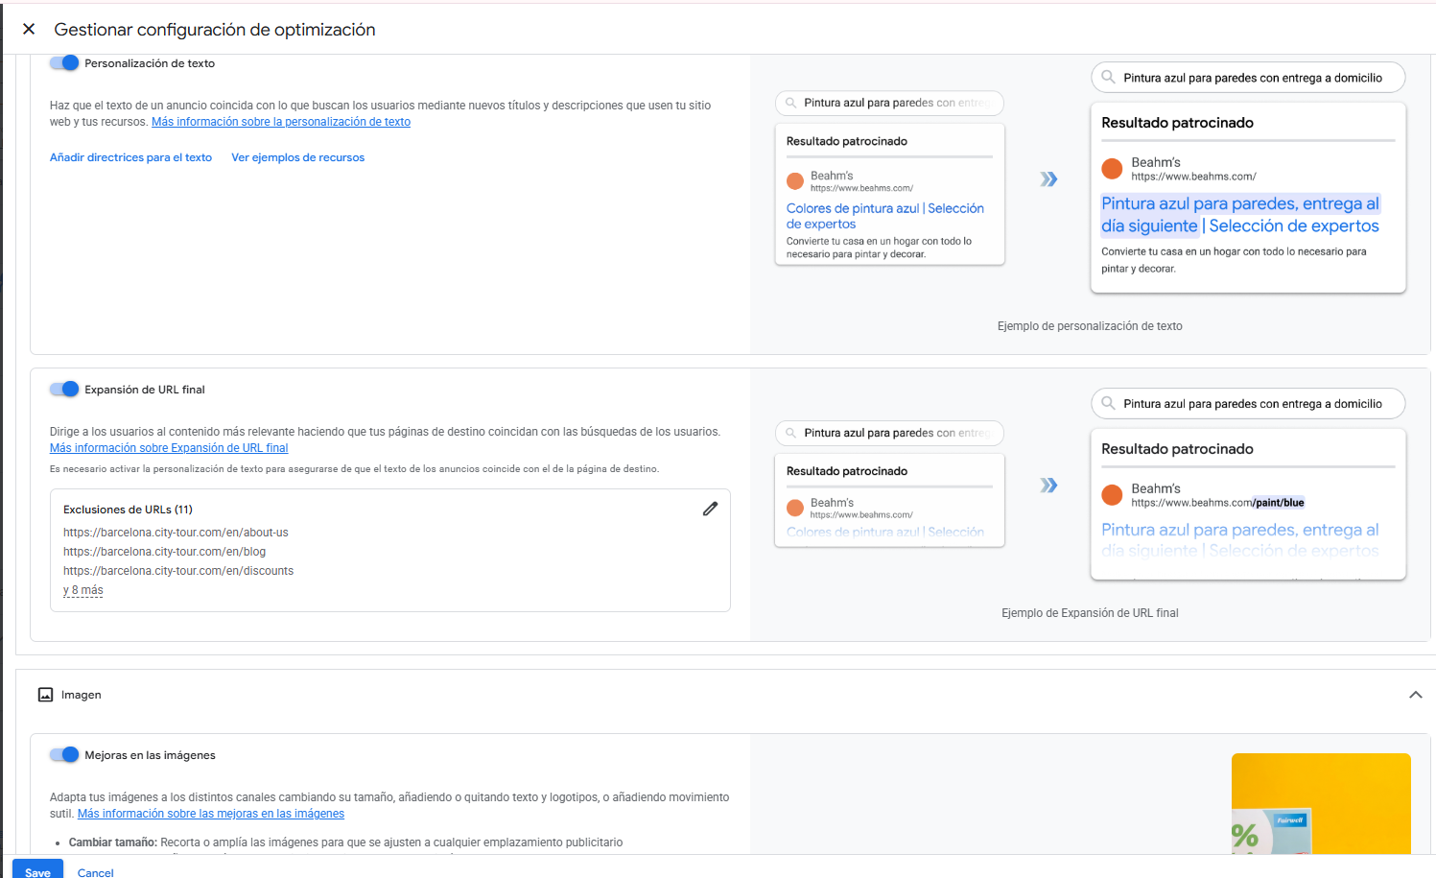Viewport: 1436px width, 878px height.
Task: Click the Save button
Action: pyautogui.click(x=37, y=869)
